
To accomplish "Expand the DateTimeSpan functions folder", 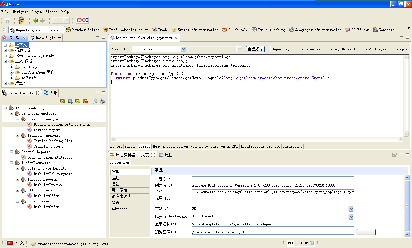I will point(12,72).
